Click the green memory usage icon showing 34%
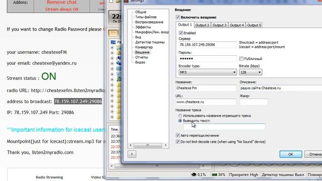The image size is (322, 181). tap(214, 174)
